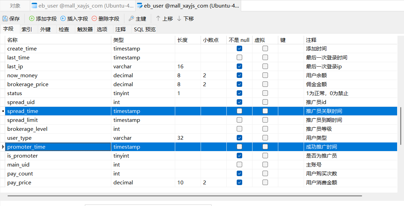The height and width of the screenshot is (206, 404).
Task: Click decimals cell of now_money row
Action: (x=214, y=75)
